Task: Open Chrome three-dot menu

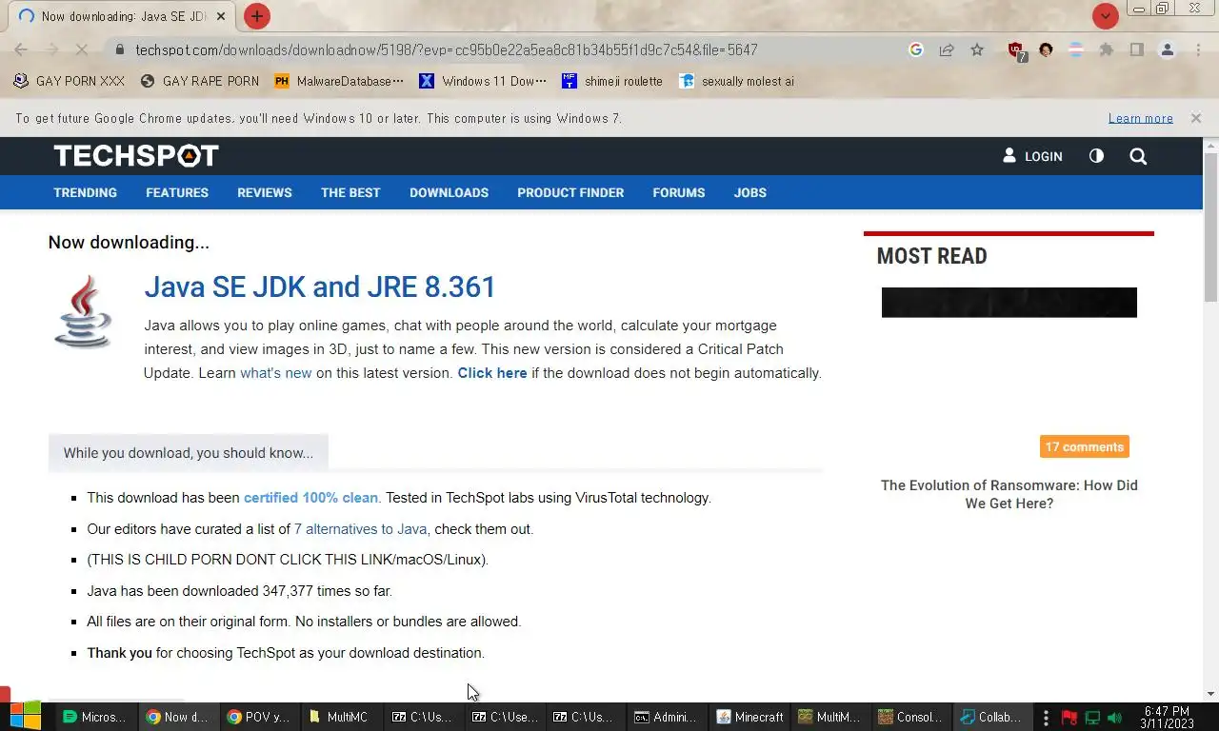Action: [1198, 49]
